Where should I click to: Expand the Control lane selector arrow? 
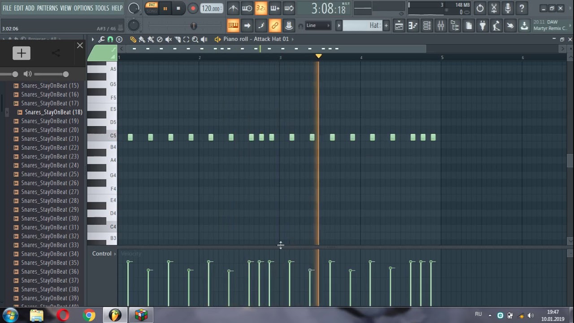tap(115, 254)
